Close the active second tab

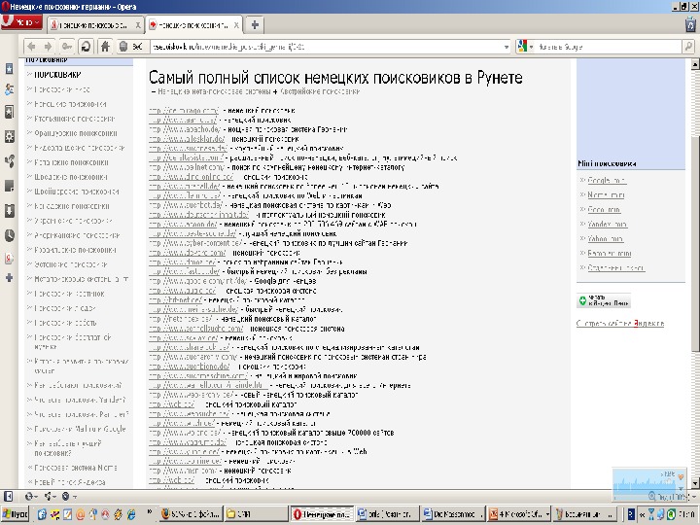click(236, 25)
